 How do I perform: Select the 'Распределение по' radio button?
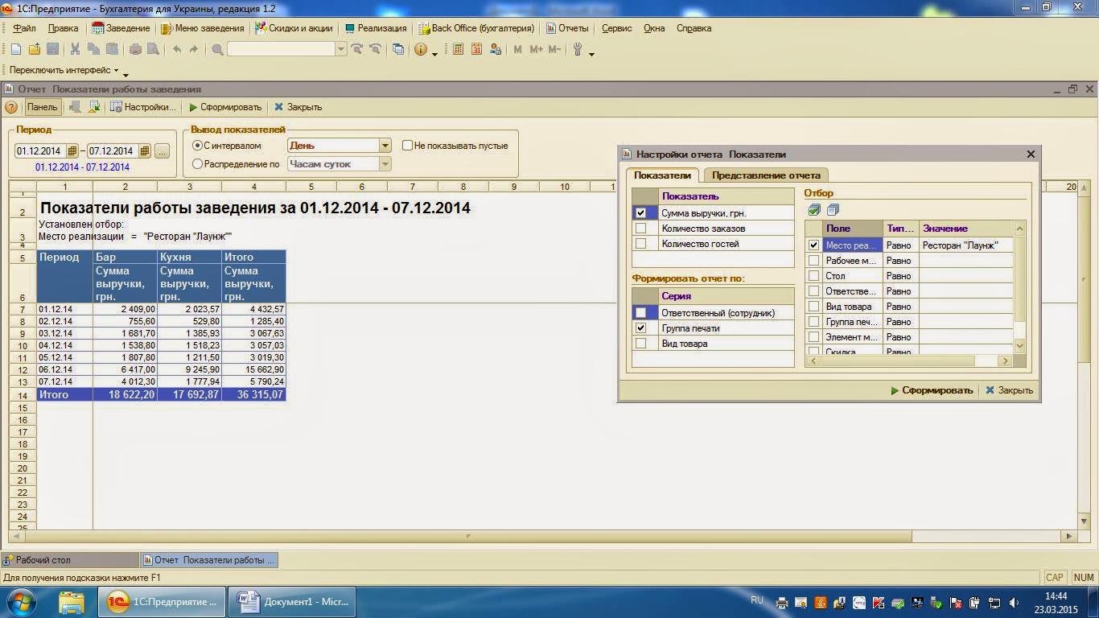pos(197,164)
